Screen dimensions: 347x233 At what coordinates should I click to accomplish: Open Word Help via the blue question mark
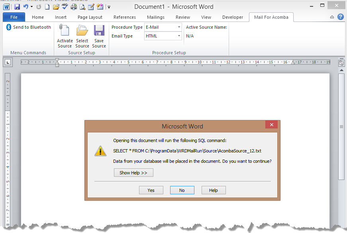tap(341, 17)
